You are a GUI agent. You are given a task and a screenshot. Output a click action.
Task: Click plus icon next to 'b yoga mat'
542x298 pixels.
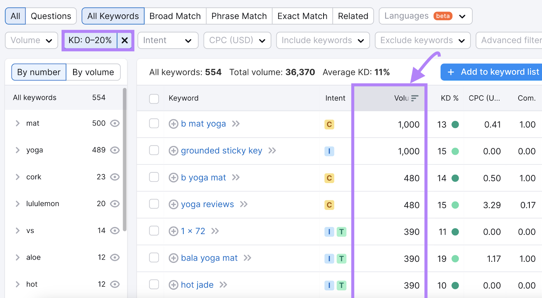click(x=173, y=178)
